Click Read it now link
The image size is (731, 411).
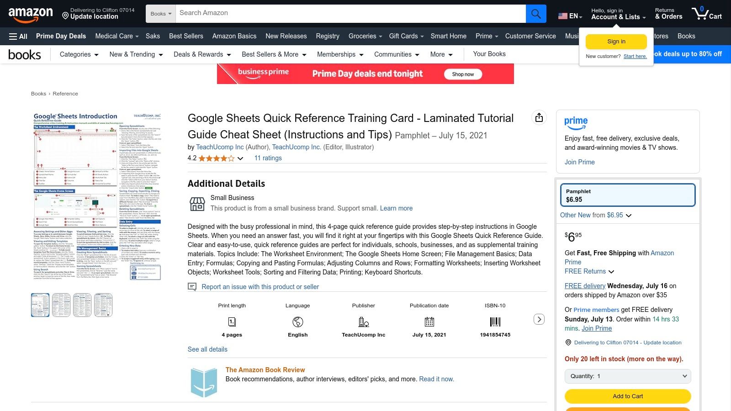tap(436, 379)
